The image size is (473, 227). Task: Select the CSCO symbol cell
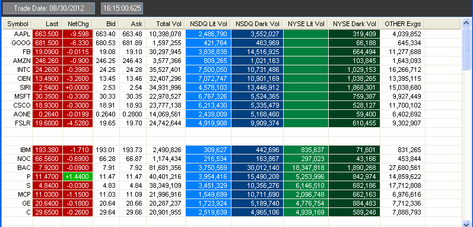(17, 105)
